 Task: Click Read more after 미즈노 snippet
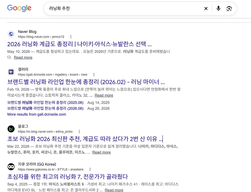pos(101,152)
